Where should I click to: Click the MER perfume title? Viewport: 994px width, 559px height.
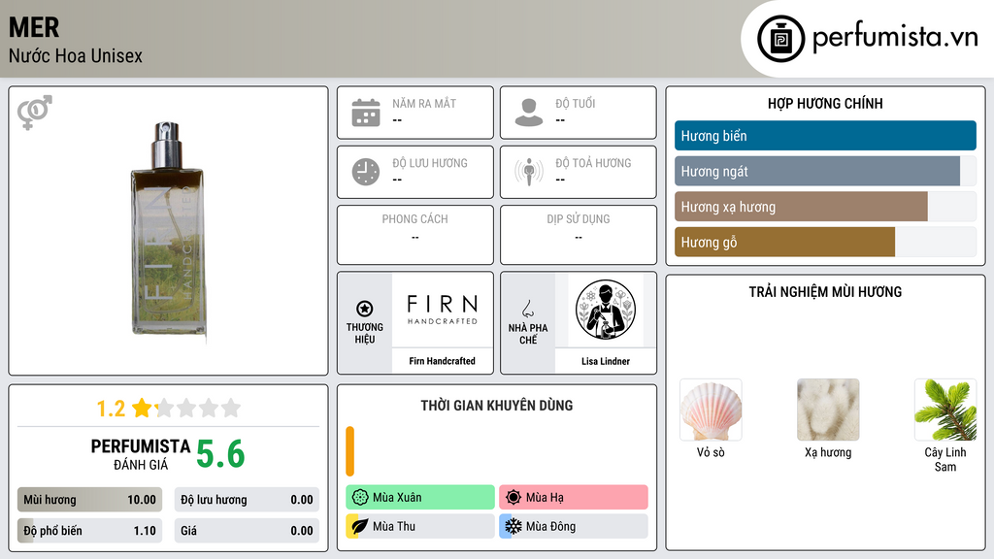tap(34, 27)
